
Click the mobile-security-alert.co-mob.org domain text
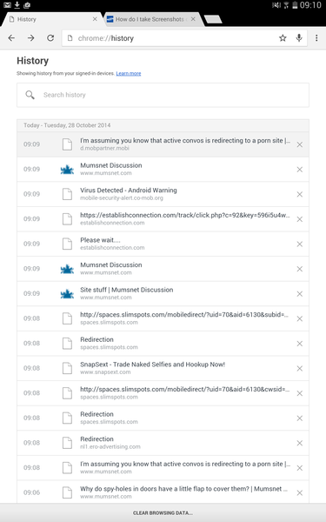(x=122, y=198)
